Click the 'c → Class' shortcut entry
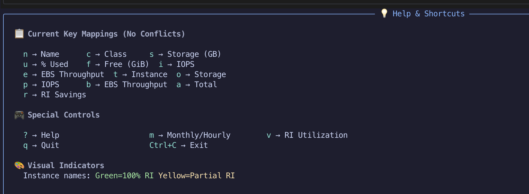Viewport: 529px width, 194px height. click(x=106, y=54)
